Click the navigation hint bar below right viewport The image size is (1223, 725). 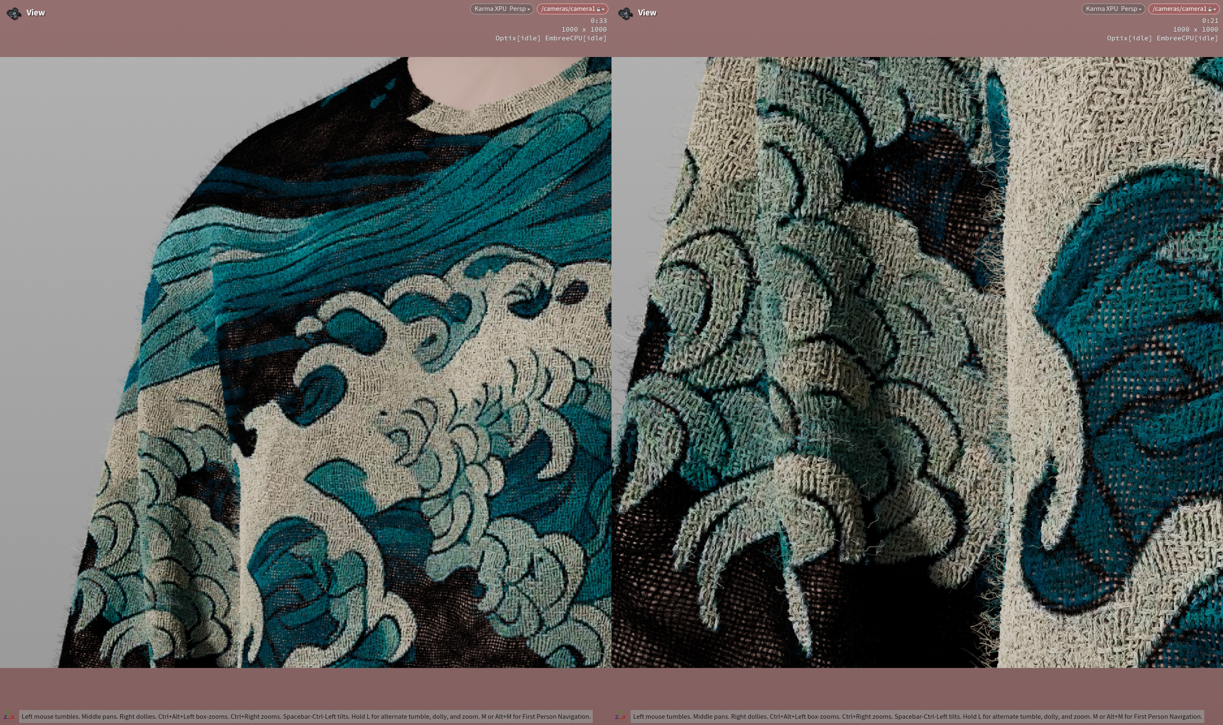(x=917, y=717)
